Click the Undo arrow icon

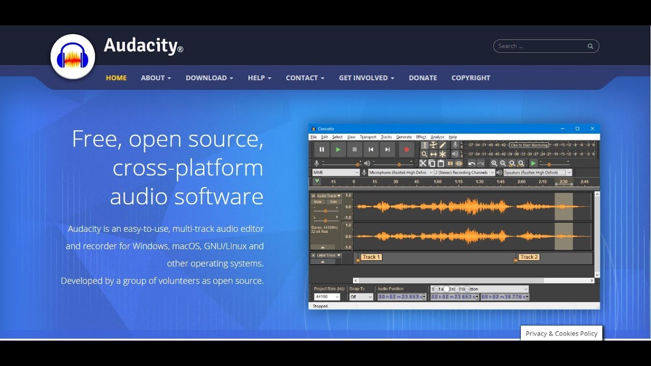472,163
